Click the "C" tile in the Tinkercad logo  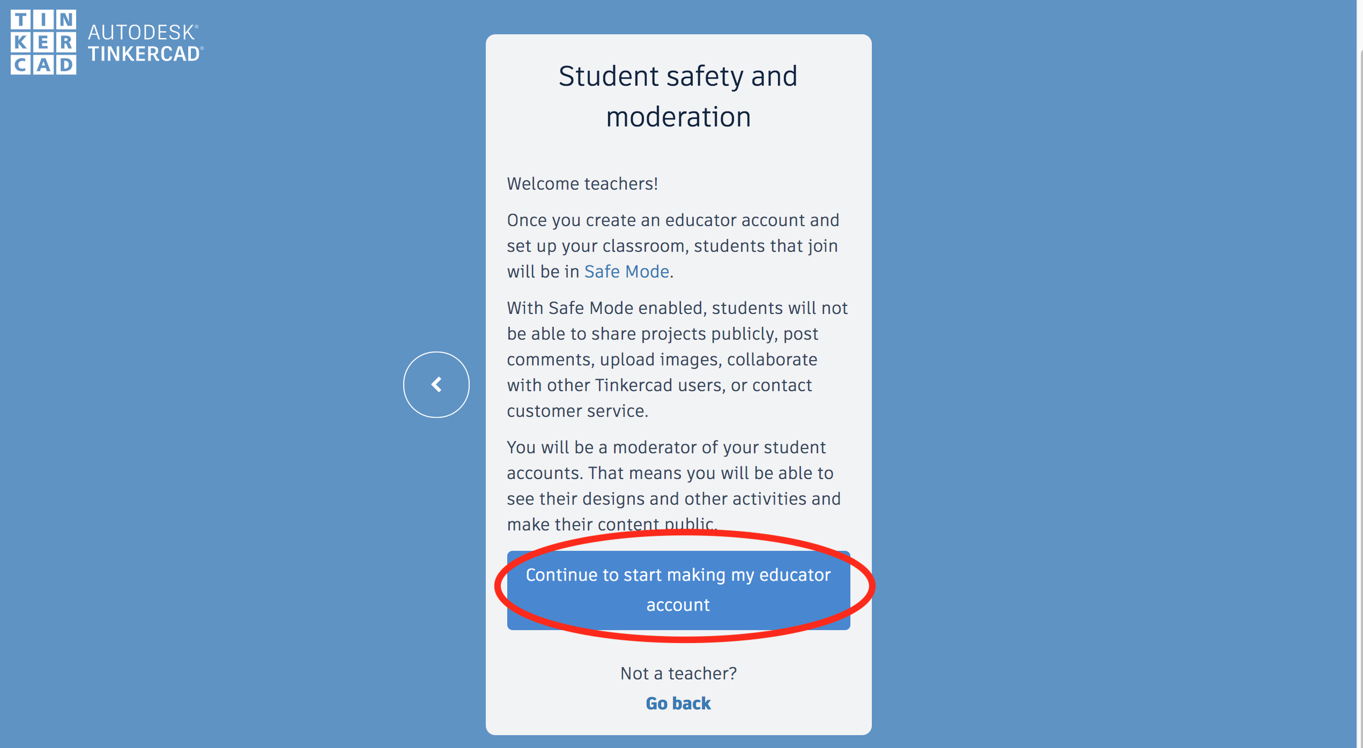(20, 65)
